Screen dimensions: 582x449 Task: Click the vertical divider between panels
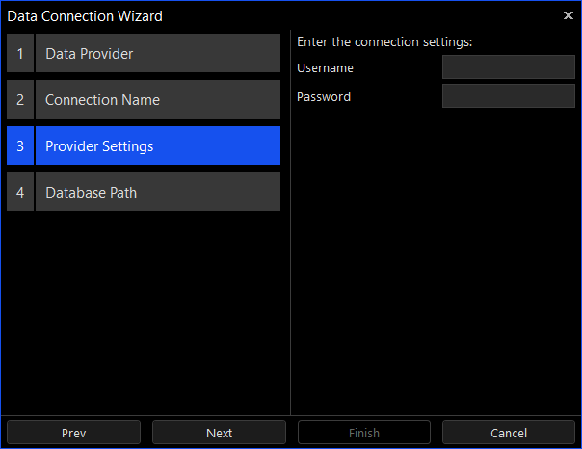(x=290, y=289)
